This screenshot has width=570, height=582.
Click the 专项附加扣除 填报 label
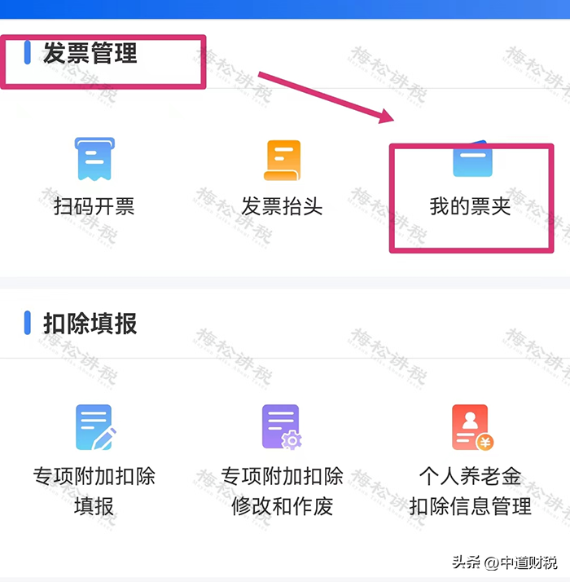tap(94, 491)
